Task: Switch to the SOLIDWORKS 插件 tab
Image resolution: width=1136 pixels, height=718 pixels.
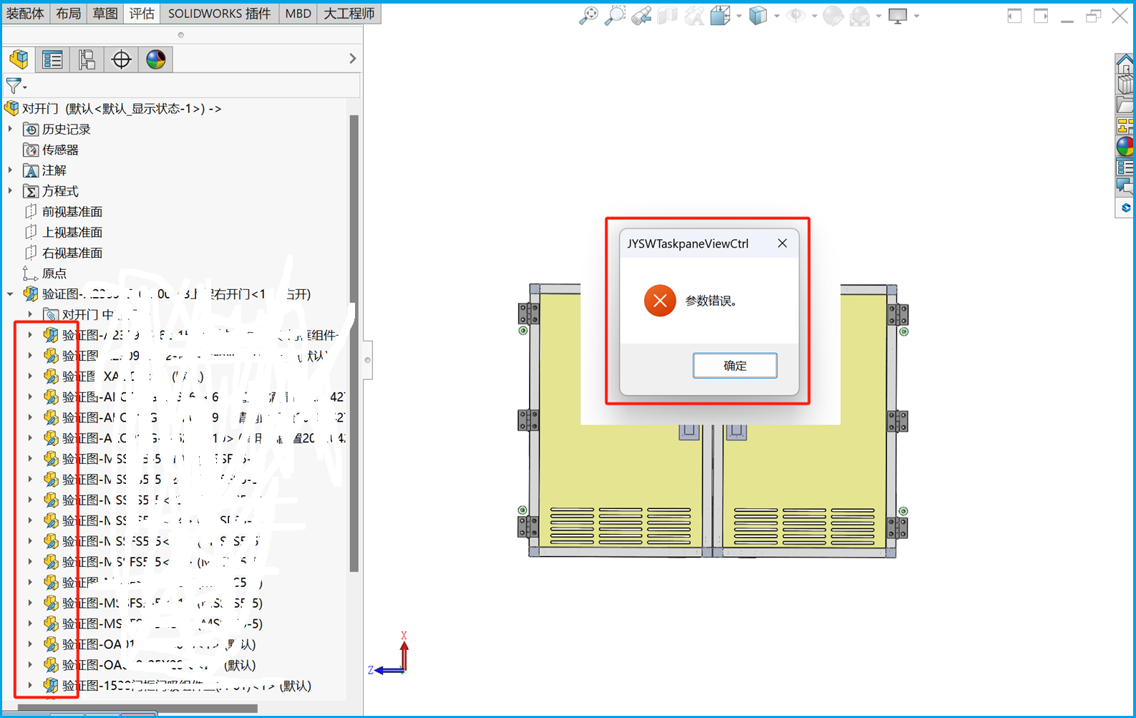Action: [219, 14]
